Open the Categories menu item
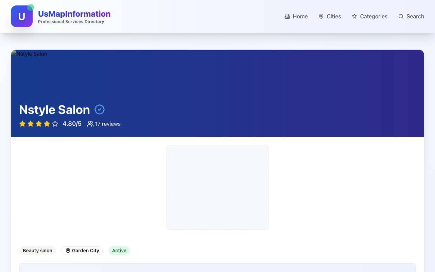This screenshot has height=272, width=435. pos(369,16)
